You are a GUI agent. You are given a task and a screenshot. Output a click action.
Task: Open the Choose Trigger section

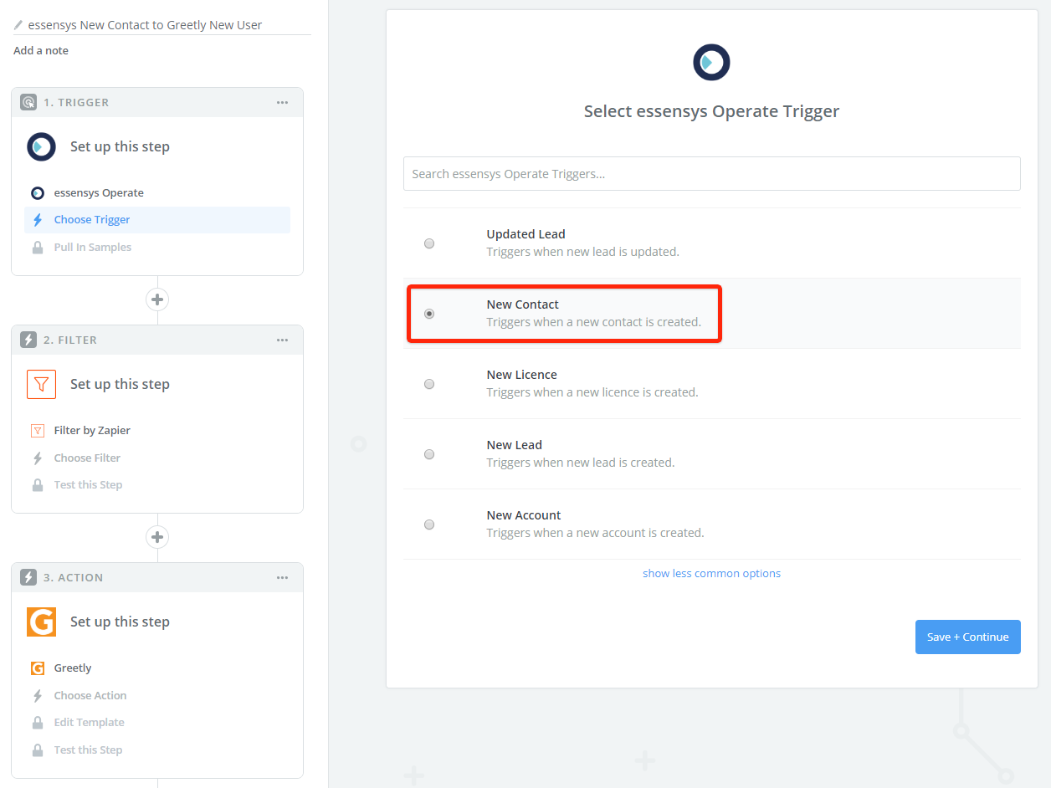[x=92, y=219]
